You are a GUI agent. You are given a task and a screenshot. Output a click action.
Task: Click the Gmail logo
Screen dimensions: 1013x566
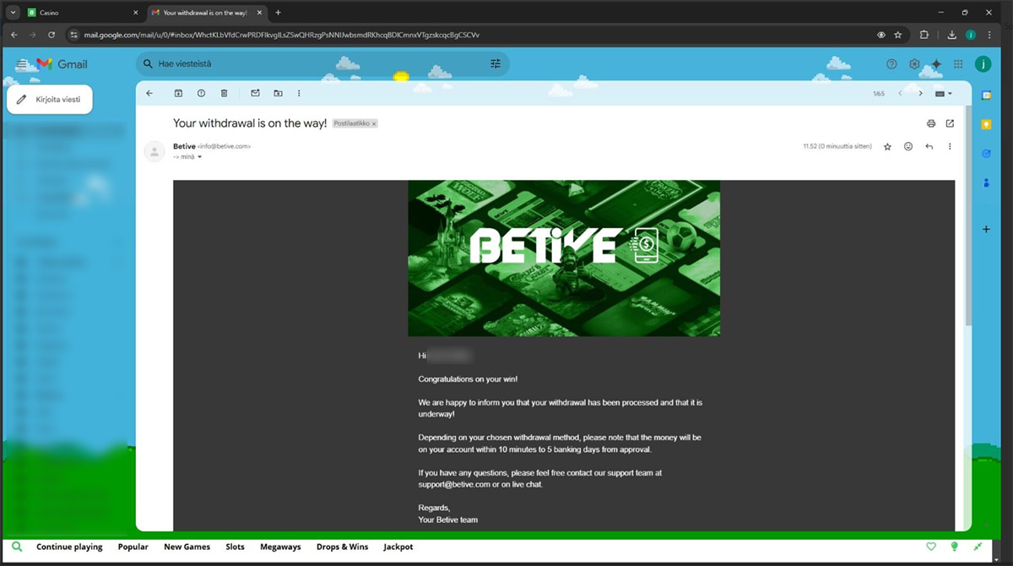coord(62,64)
